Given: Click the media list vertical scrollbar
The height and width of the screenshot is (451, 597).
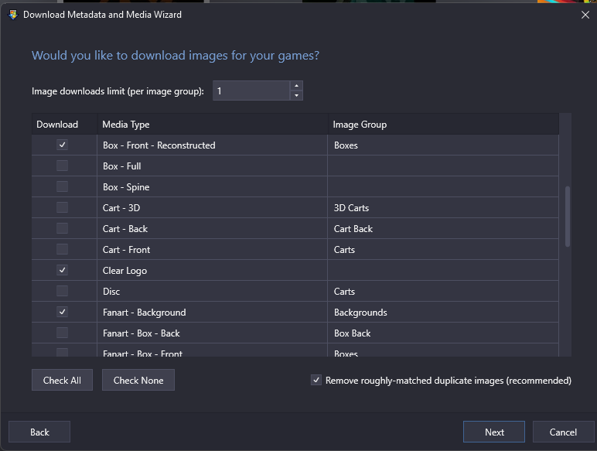Looking at the screenshot, I should click(568, 217).
